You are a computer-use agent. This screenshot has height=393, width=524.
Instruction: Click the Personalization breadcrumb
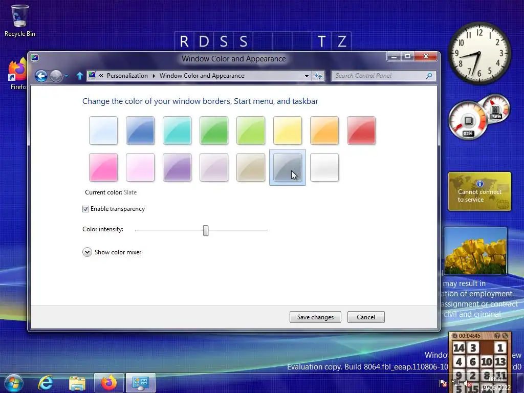(127, 76)
